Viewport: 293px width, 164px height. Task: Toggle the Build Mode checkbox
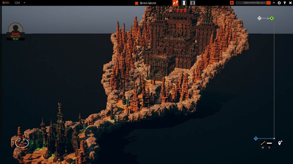136,3
